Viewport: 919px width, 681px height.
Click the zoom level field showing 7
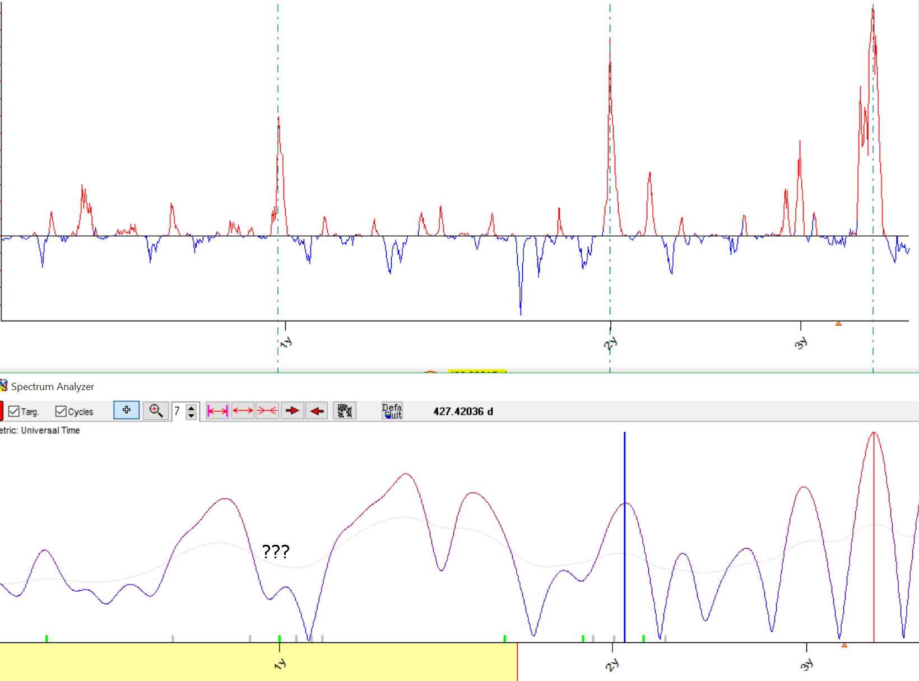click(x=178, y=411)
